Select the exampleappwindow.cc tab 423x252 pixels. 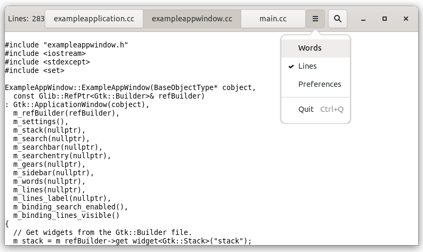192,19
